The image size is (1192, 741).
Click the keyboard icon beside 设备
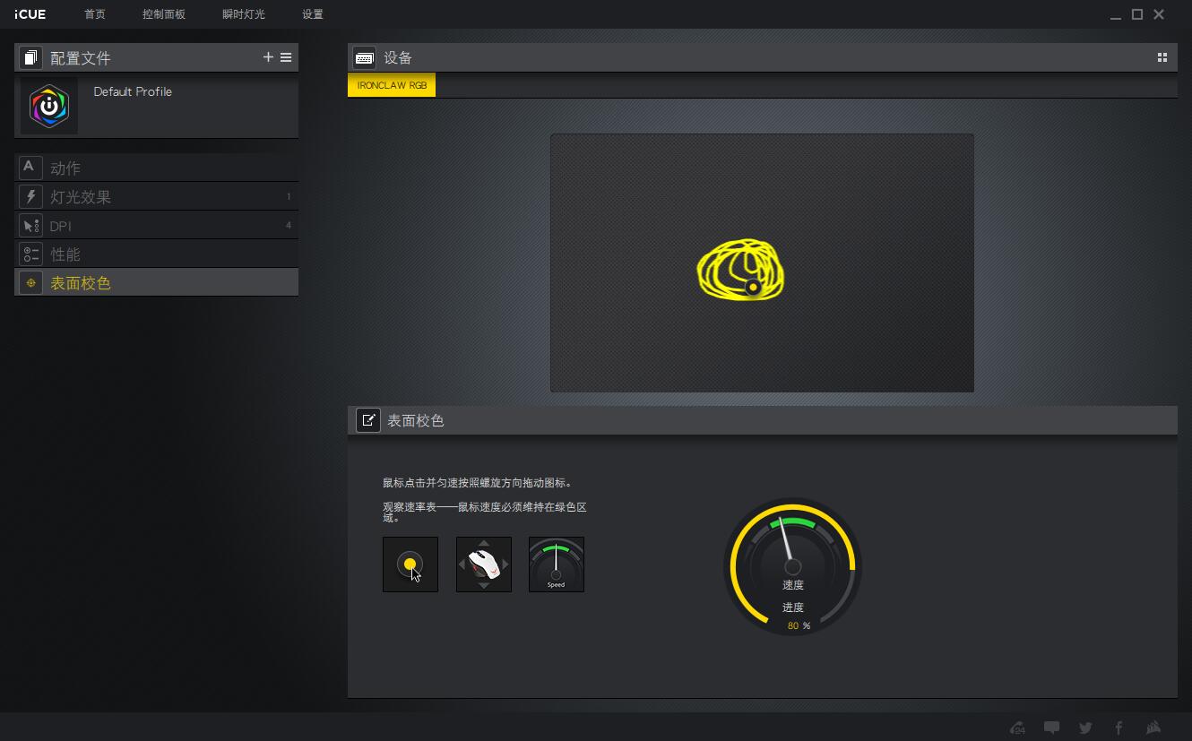(x=364, y=58)
